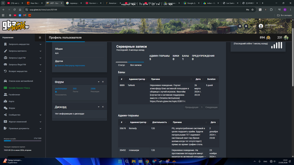294x165 pixels.
Task: Expand Правовые документы chevron
Action: [40, 128]
